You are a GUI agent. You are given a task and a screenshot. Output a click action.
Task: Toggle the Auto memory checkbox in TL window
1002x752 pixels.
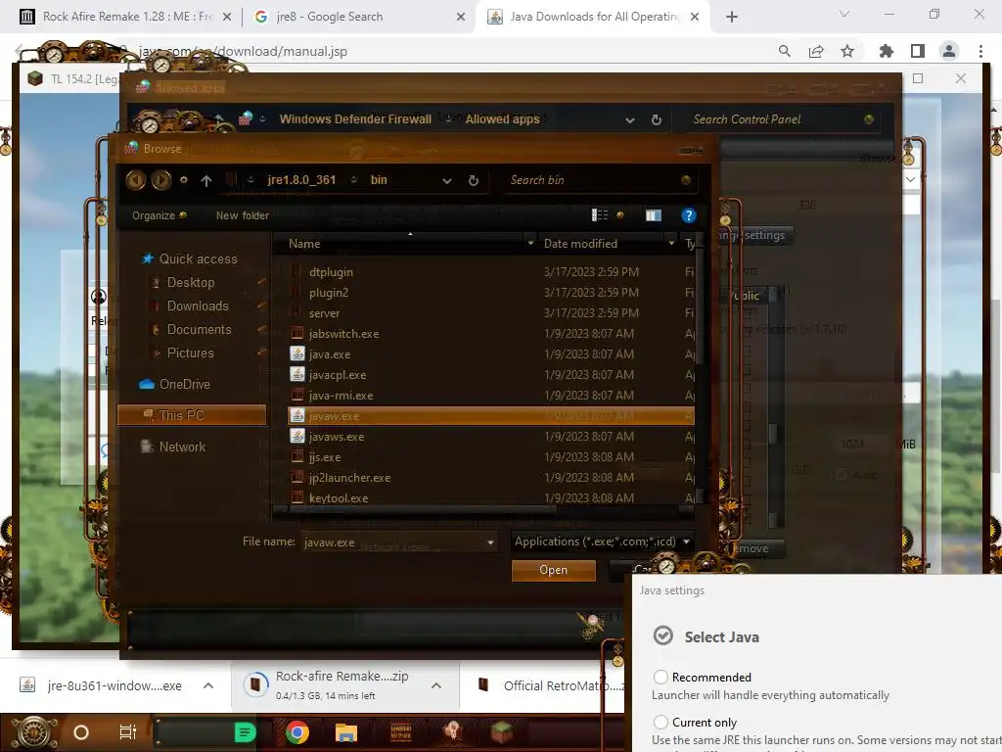click(x=842, y=475)
